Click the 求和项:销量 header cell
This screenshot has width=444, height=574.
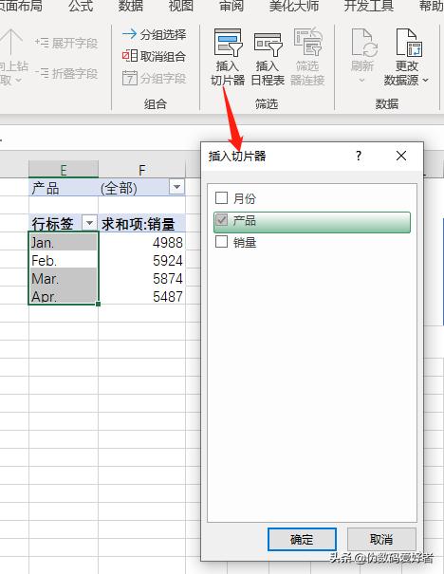(142, 223)
